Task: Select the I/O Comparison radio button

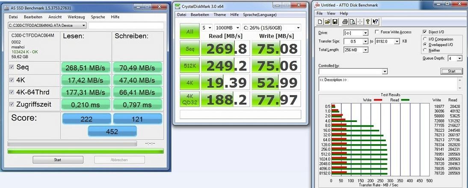Action: (x=425, y=39)
